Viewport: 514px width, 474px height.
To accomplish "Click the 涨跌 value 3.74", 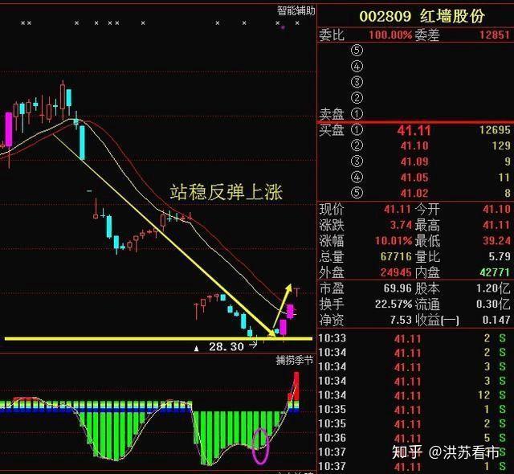I will tap(401, 225).
